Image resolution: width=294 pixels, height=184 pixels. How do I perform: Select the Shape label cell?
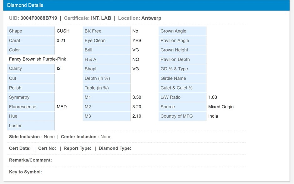pos(31,31)
